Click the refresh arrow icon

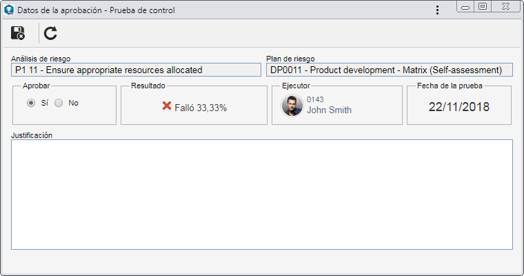[x=50, y=33]
